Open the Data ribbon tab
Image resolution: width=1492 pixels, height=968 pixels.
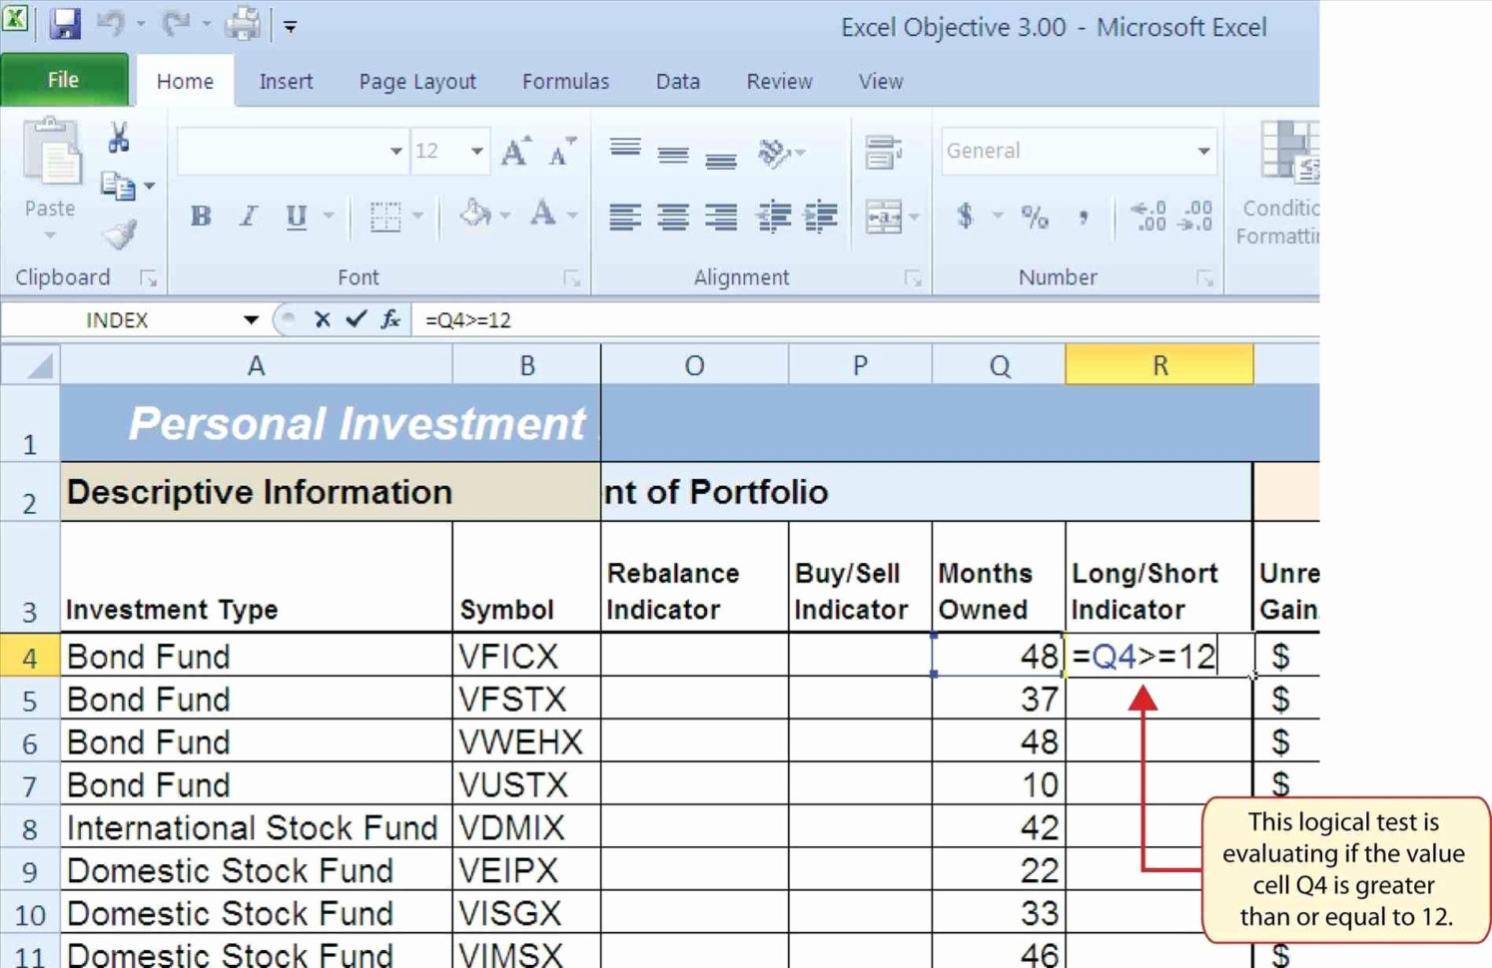677,81
